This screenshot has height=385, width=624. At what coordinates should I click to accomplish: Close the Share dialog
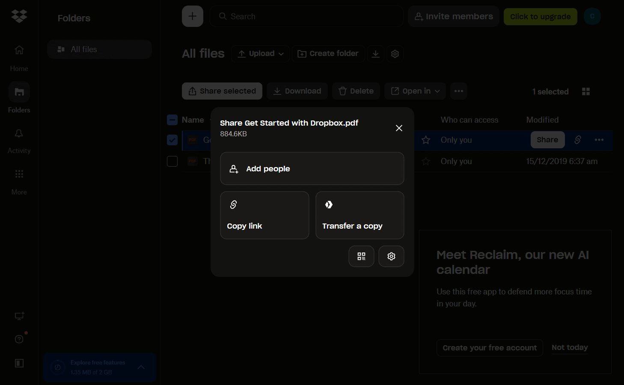pos(399,128)
